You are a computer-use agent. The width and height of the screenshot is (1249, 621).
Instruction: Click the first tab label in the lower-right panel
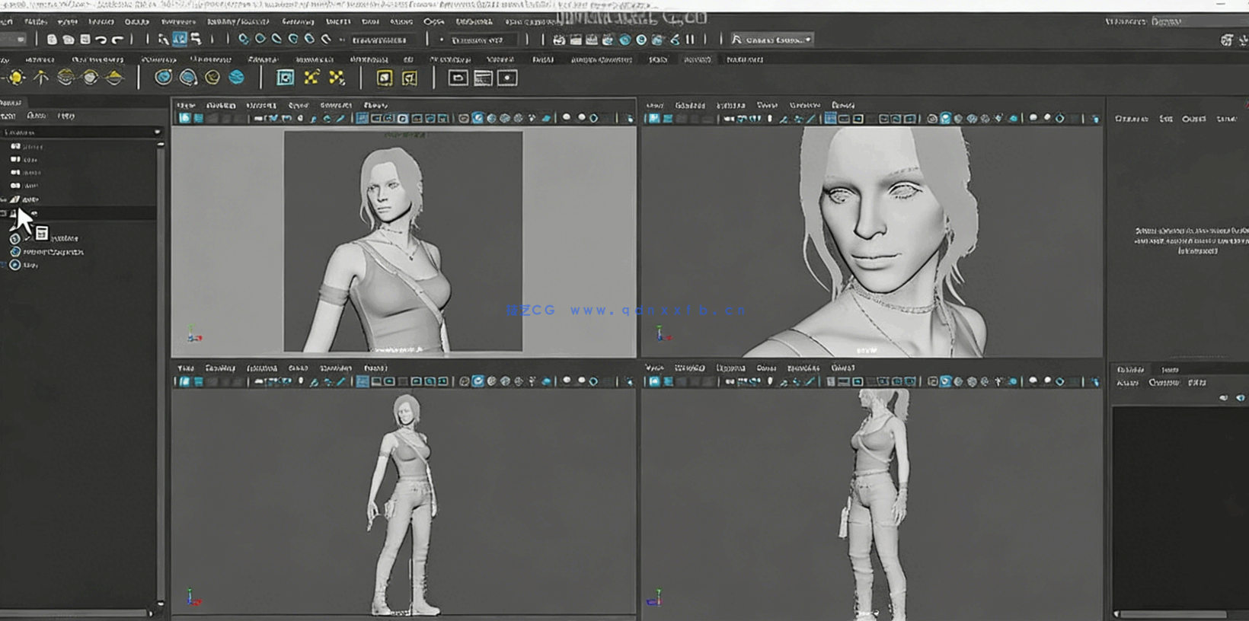point(1130,369)
